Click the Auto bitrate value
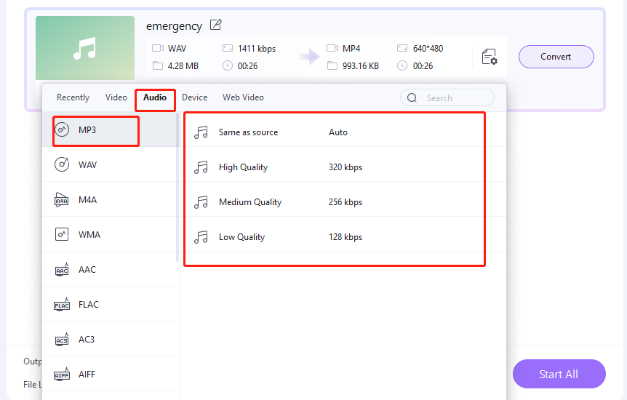Viewport: 627px width, 400px height. 338,132
